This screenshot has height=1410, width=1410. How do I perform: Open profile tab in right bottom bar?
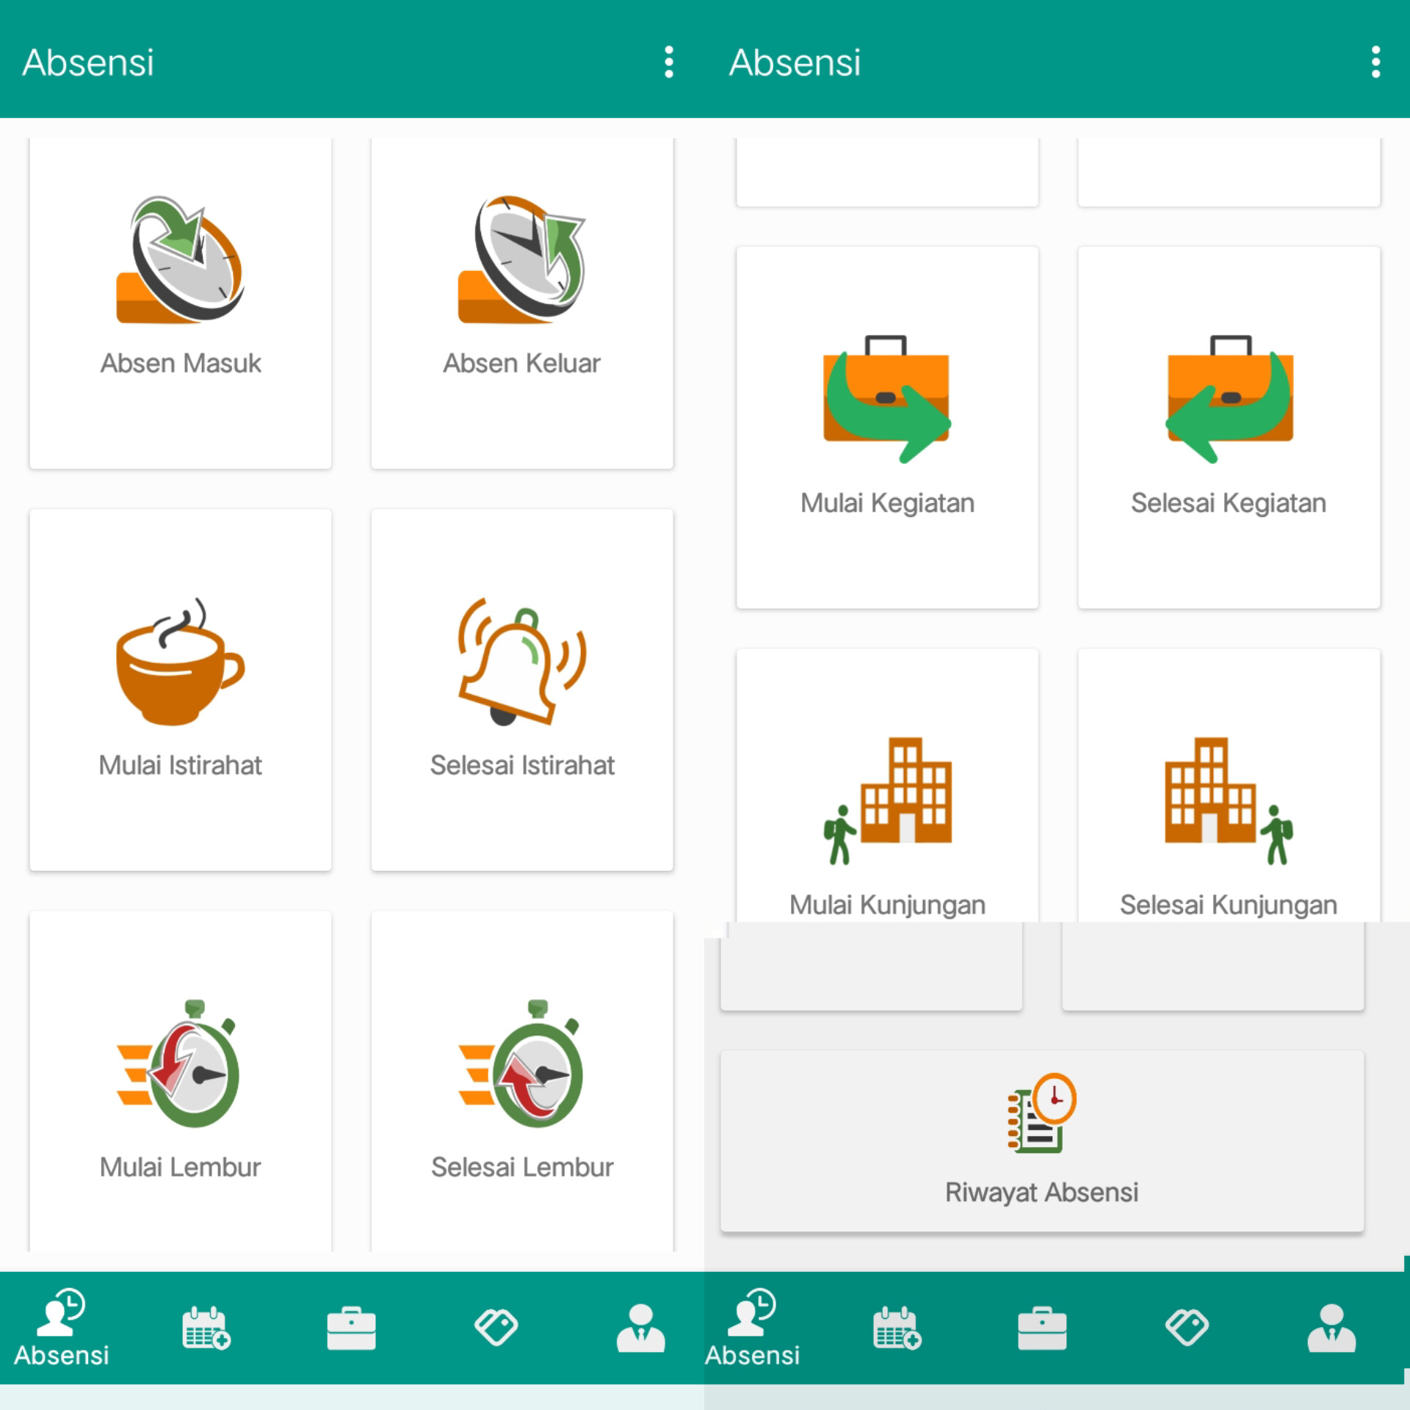pos(1331,1328)
